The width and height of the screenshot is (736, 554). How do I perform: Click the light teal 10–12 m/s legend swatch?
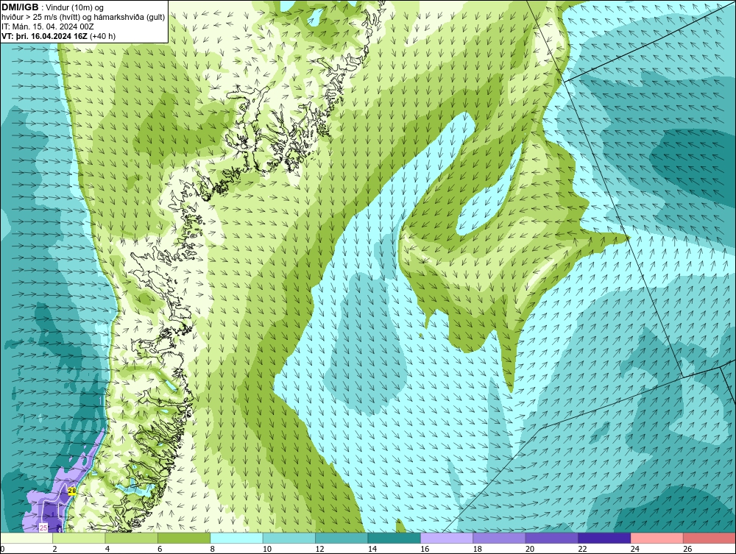pos(289,538)
